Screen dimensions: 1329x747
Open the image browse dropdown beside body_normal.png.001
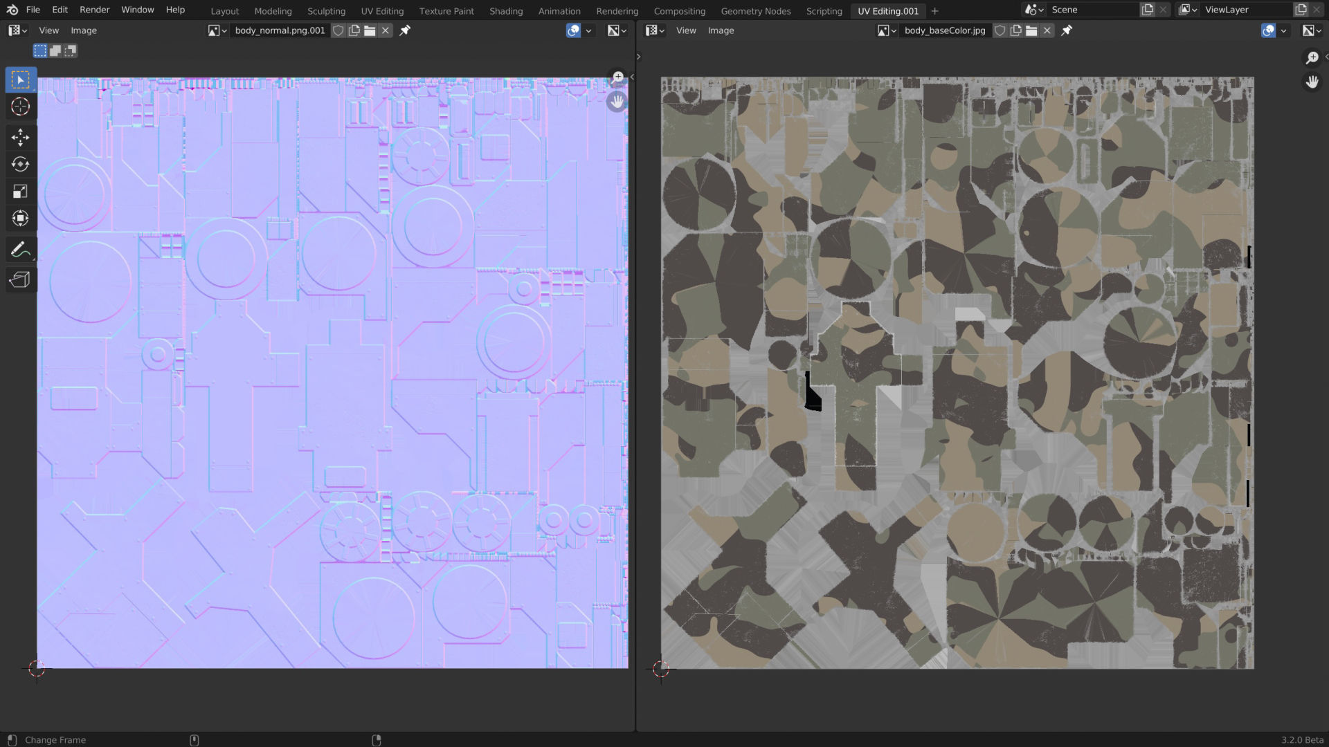pyautogui.click(x=217, y=30)
